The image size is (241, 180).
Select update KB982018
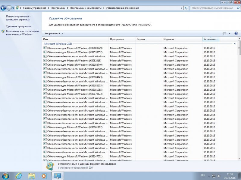coord(74,61)
